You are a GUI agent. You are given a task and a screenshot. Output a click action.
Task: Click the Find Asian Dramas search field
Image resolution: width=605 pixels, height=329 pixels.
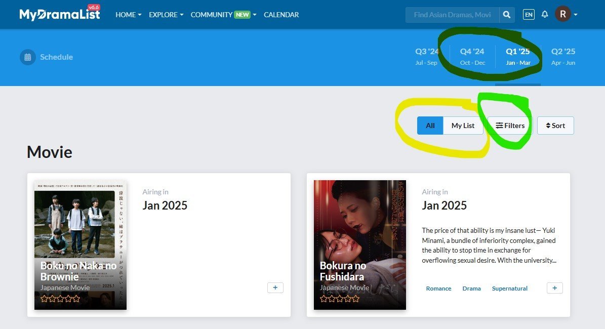tap(452, 15)
